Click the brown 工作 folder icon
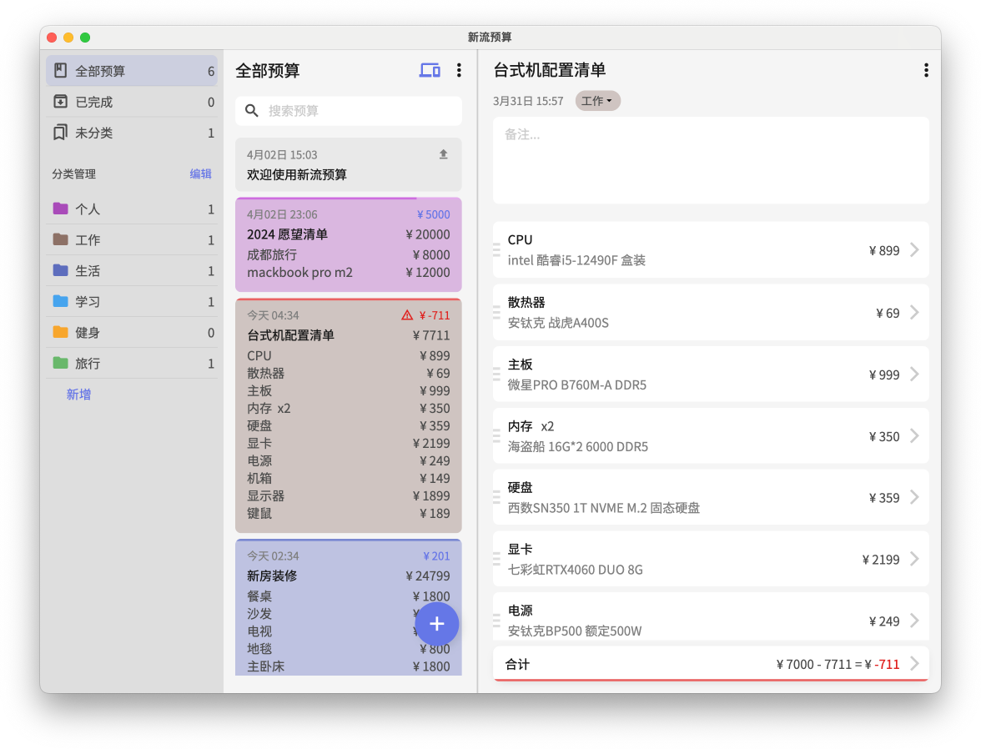This screenshot has height=749, width=981. tap(60, 239)
